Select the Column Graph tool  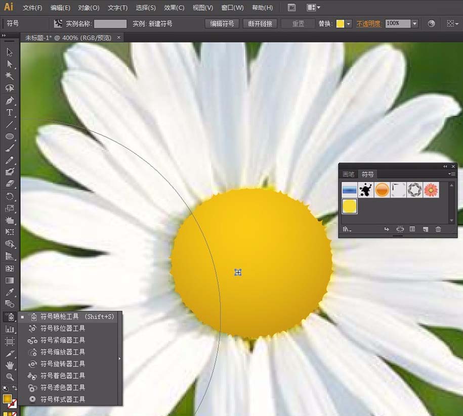point(10,329)
